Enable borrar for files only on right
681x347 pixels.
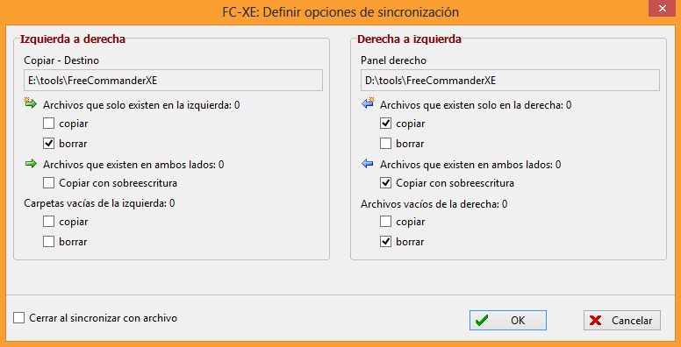[385, 144]
